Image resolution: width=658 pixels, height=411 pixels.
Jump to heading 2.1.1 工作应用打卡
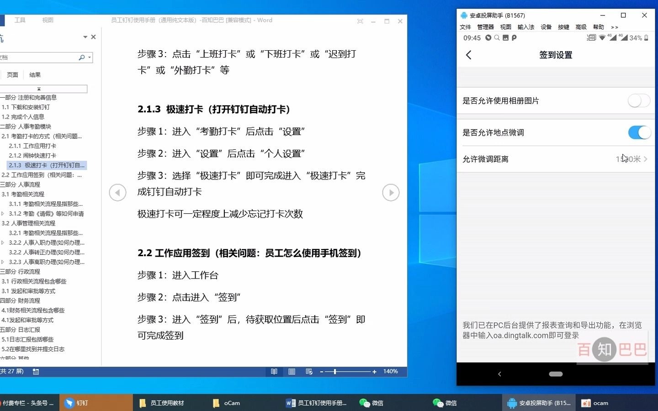pos(32,146)
